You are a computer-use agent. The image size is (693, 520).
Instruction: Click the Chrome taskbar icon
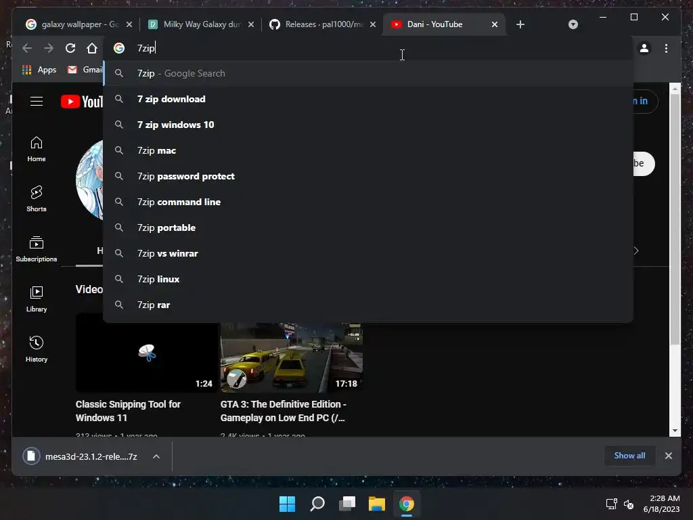tap(407, 504)
